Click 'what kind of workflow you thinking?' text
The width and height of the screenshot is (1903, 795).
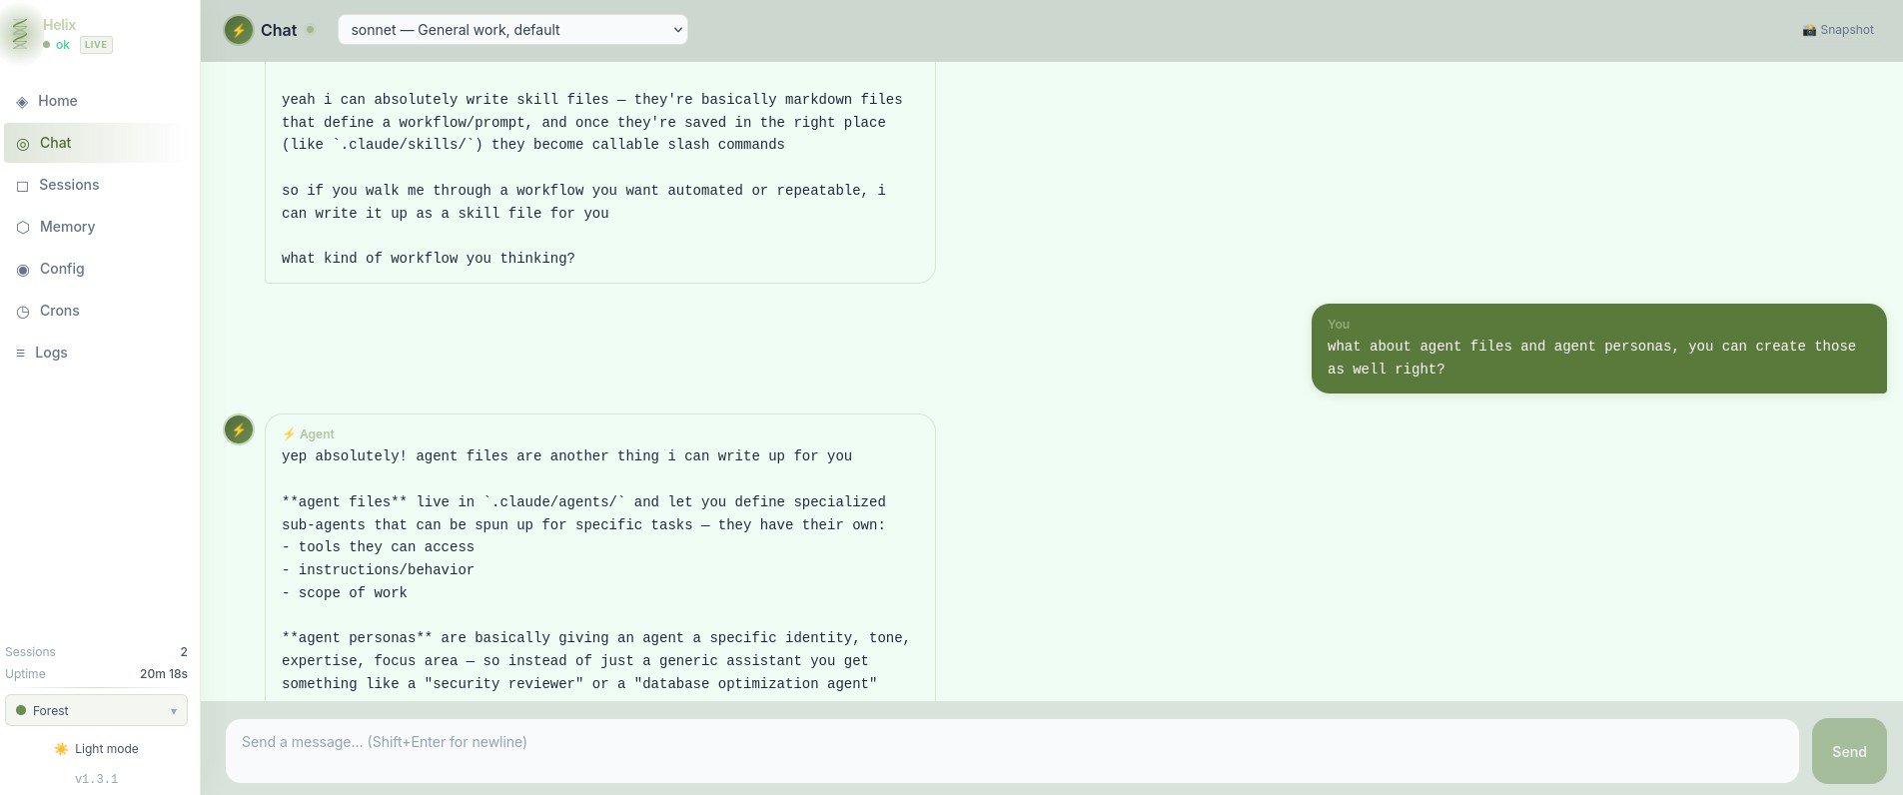[x=429, y=259]
